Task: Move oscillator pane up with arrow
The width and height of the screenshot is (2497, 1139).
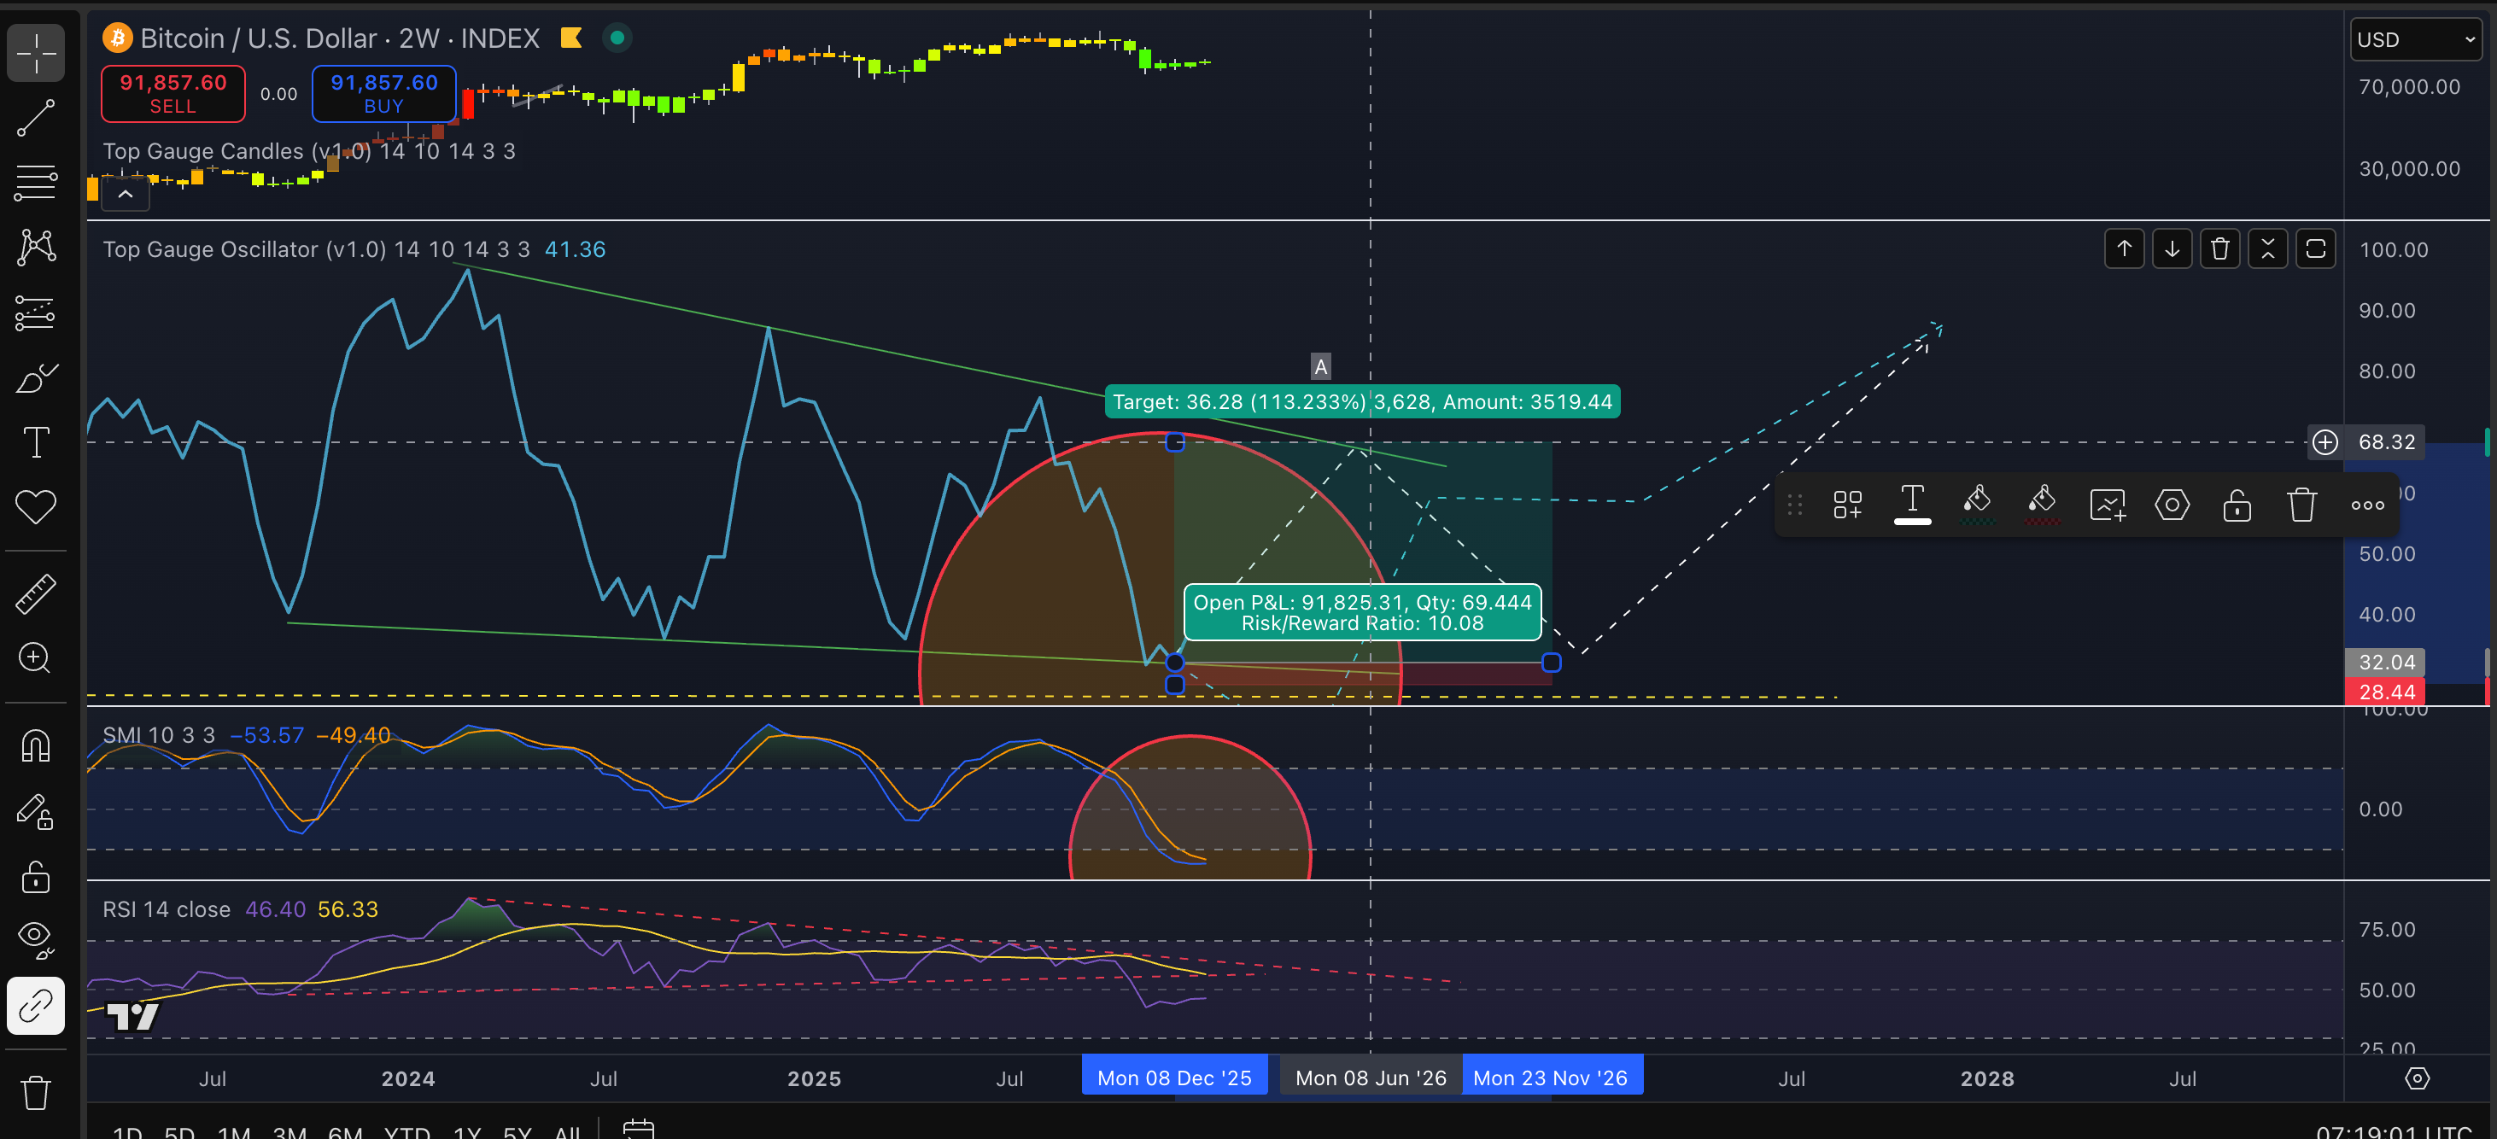Action: [2124, 249]
